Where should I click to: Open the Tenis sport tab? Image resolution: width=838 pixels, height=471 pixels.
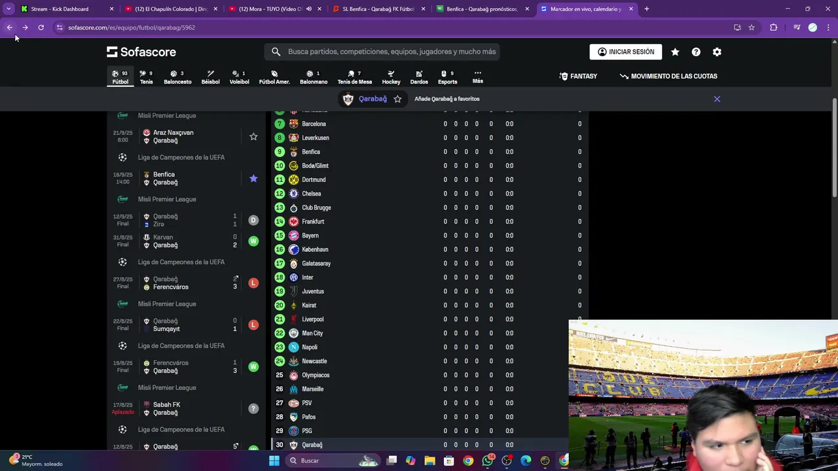click(146, 77)
